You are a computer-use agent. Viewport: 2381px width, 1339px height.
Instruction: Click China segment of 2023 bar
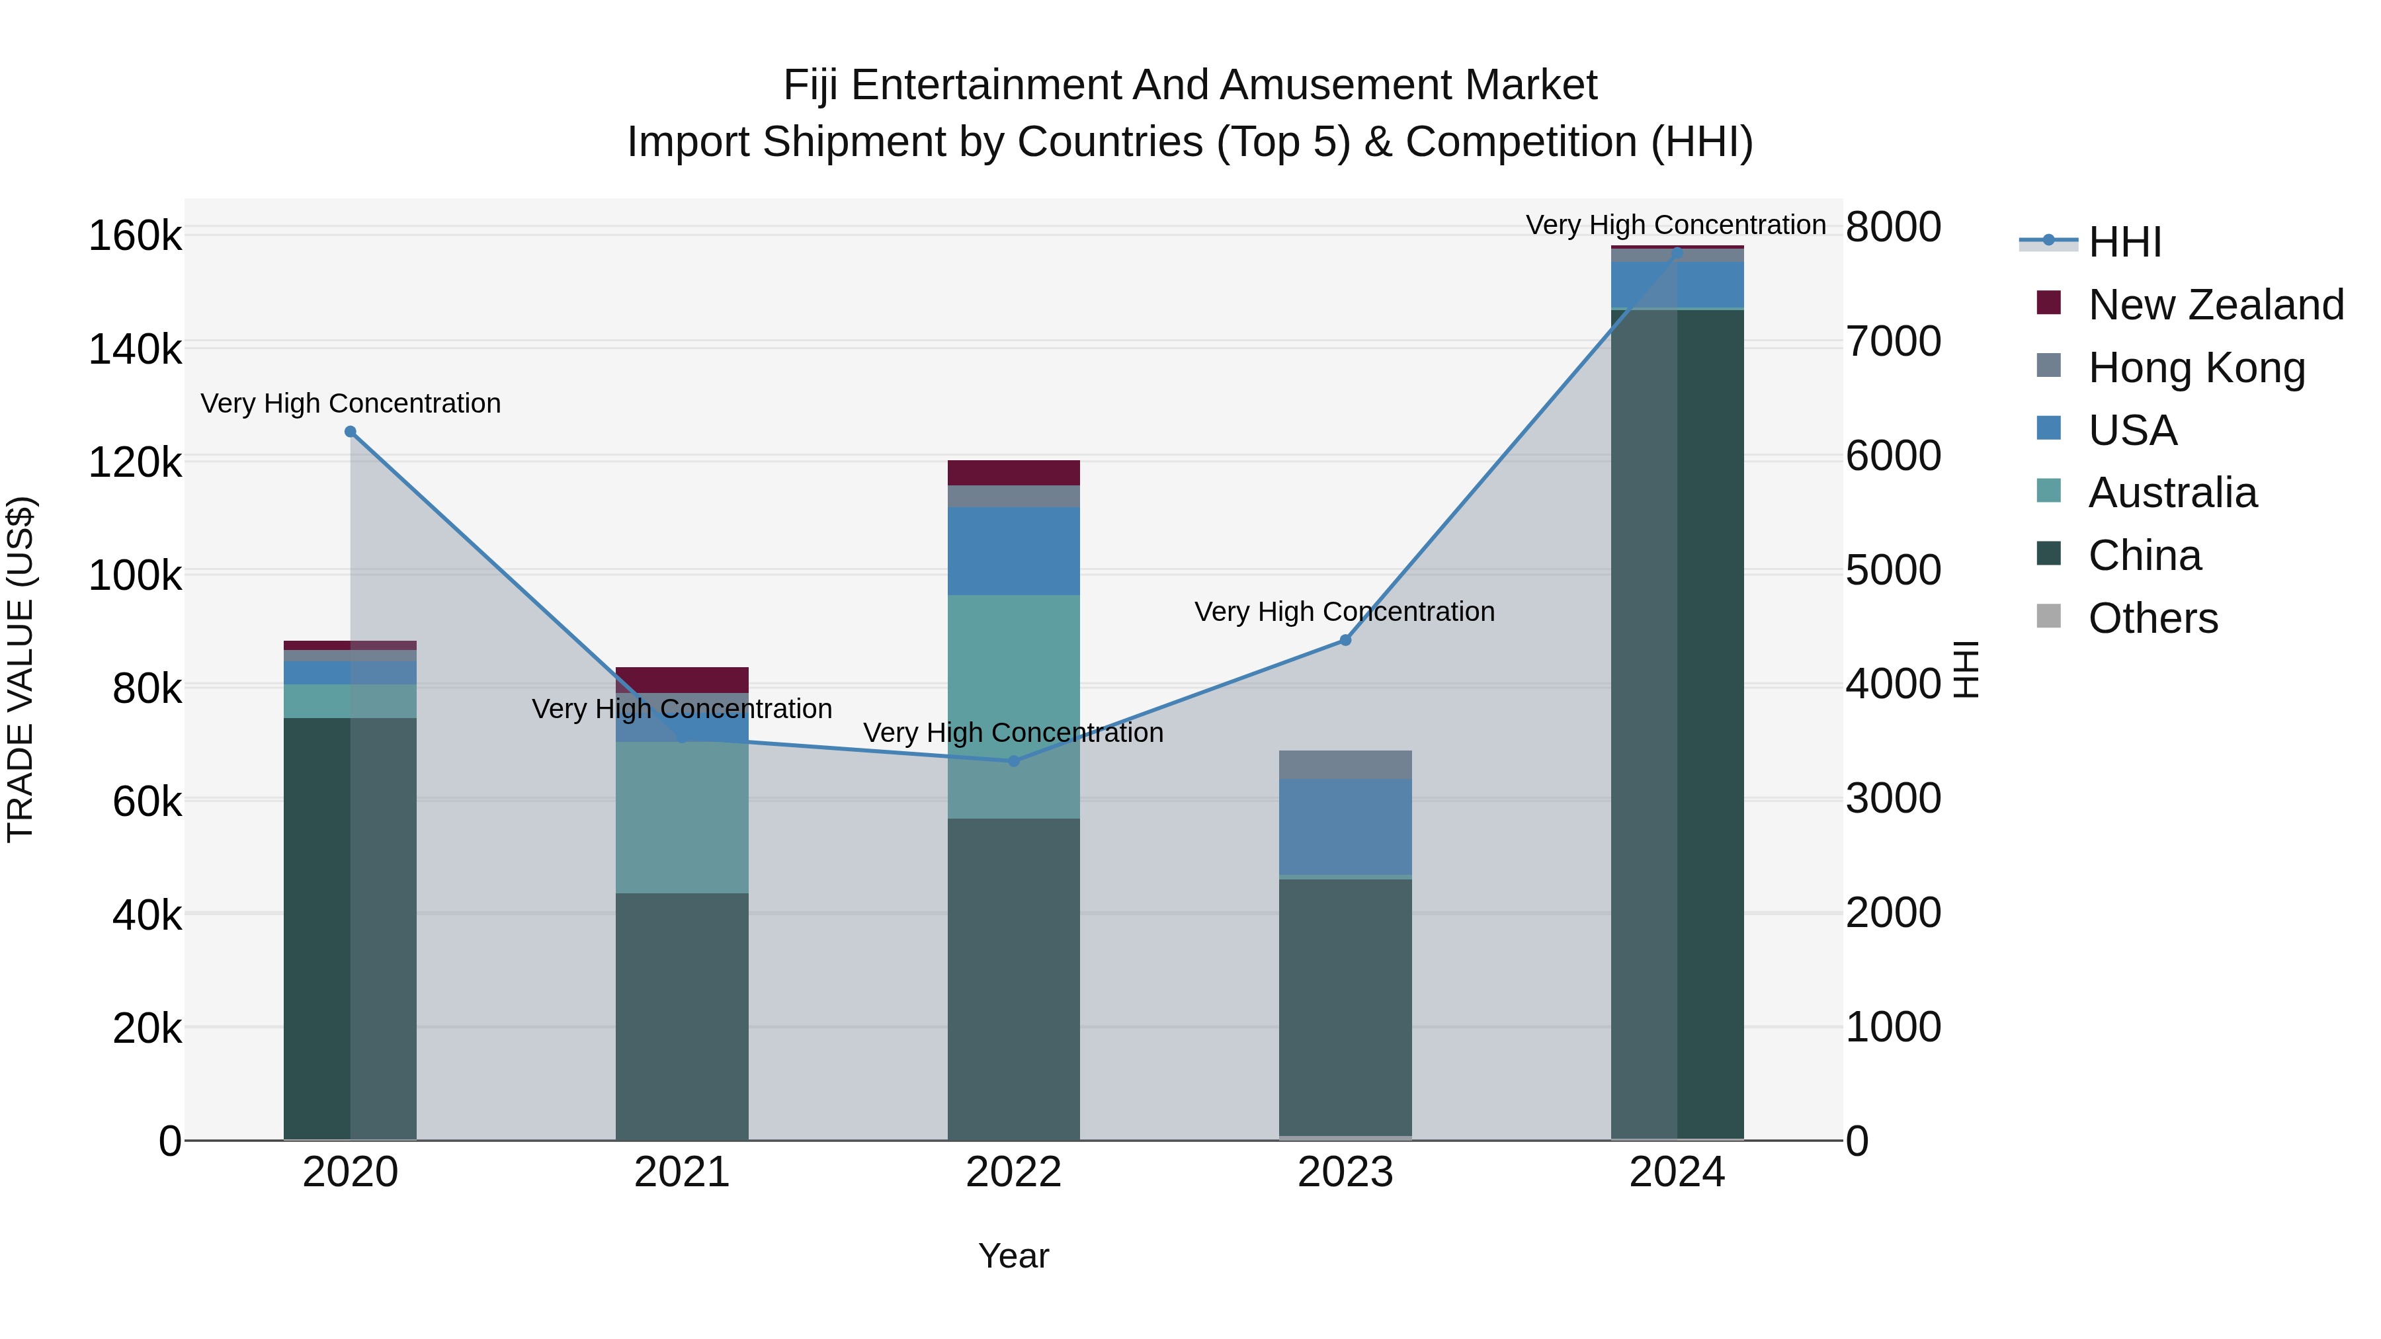1346,1007
